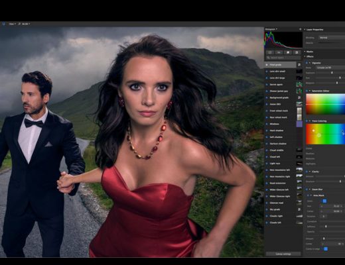Open the Vignette mode dropdown
The width and height of the screenshot is (345, 265).
click(x=330, y=68)
